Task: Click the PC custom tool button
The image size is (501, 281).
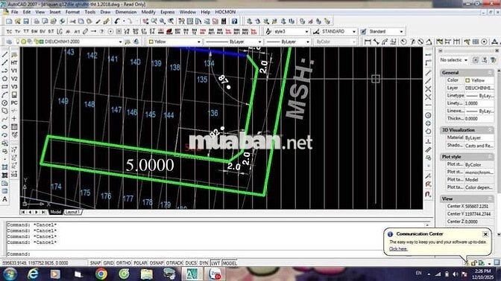Action: [x=14, y=103]
